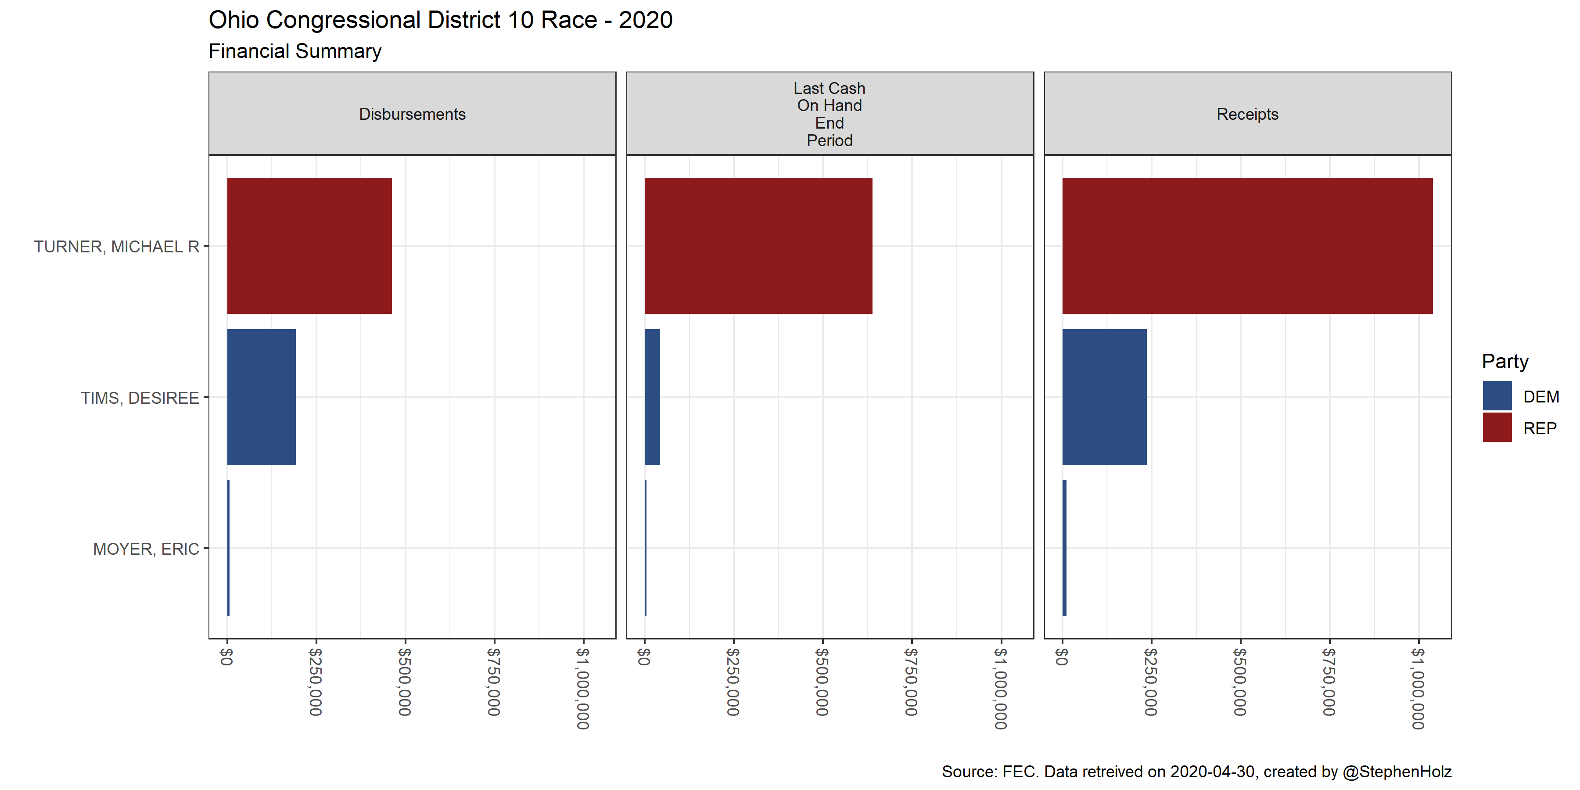Click Tims' small Cash On Hand bar
This screenshot has height=790, width=1580.
(x=652, y=397)
